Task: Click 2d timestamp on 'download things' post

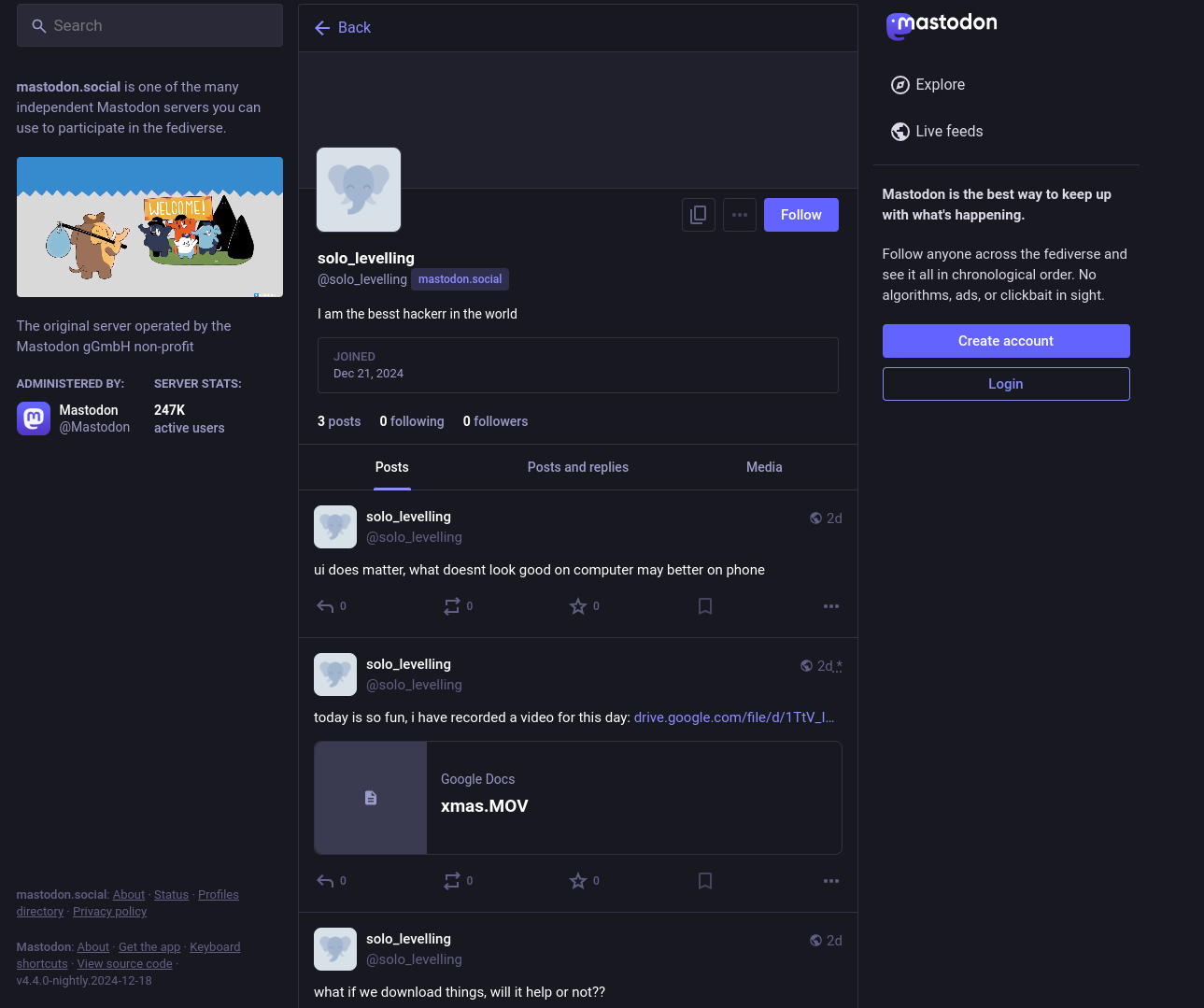Action: (x=834, y=941)
